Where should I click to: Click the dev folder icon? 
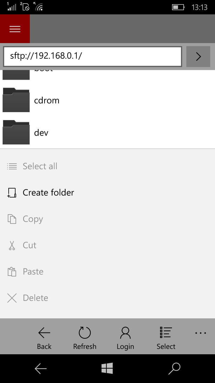16,132
